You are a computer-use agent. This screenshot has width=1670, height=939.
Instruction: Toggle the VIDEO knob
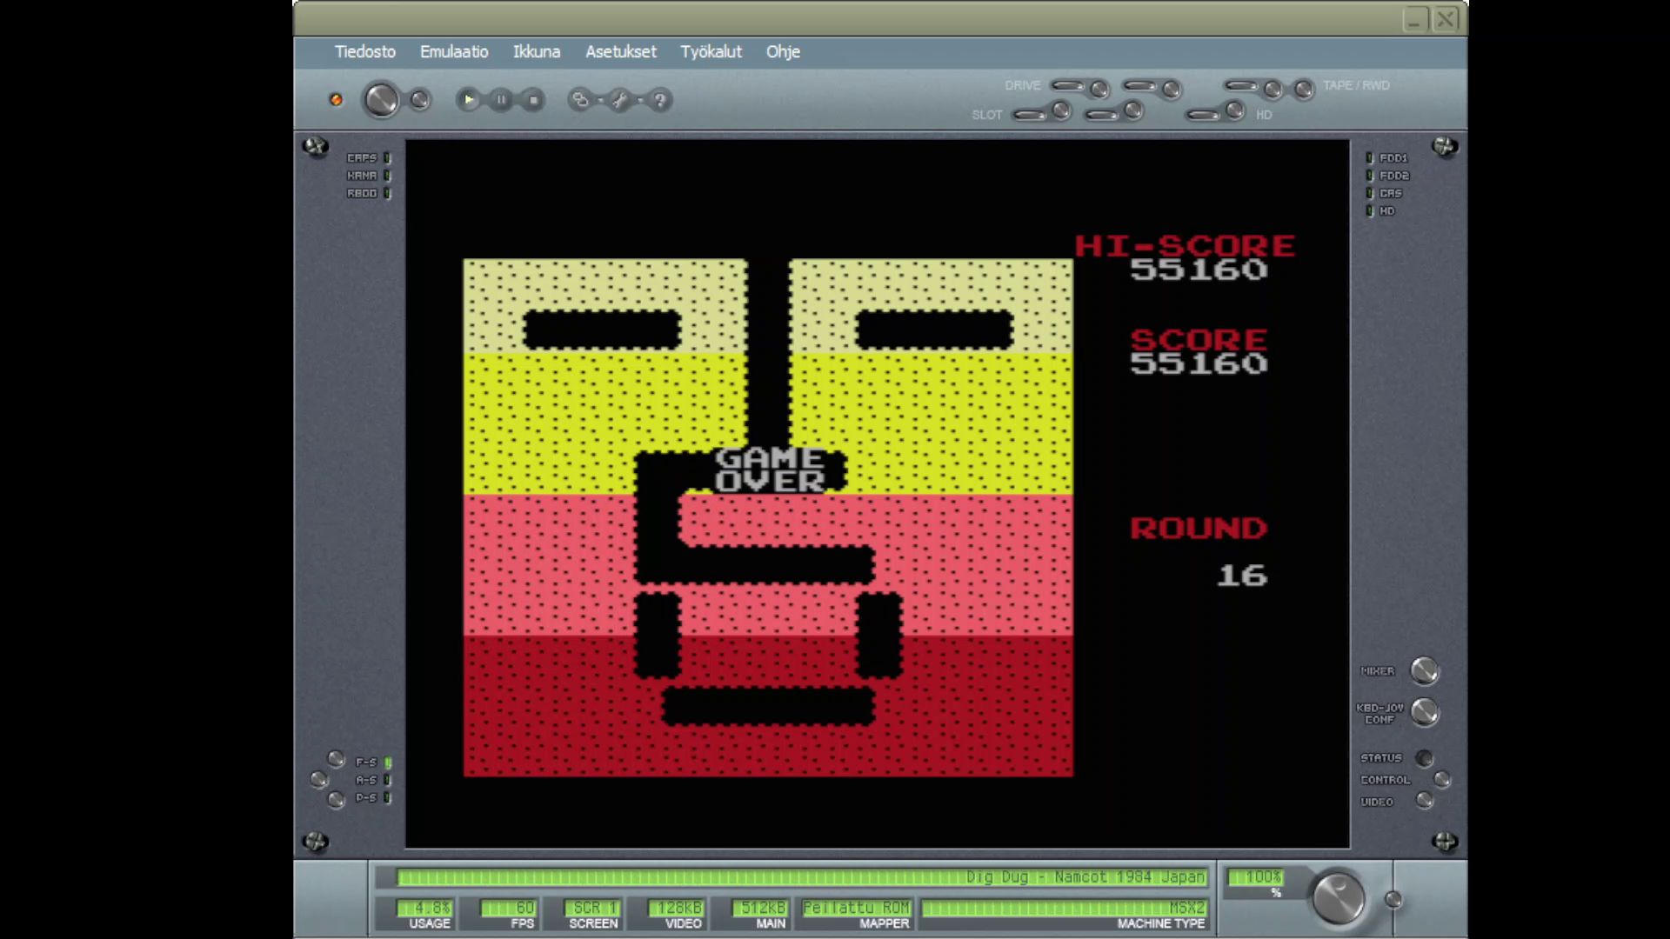pos(1424,800)
